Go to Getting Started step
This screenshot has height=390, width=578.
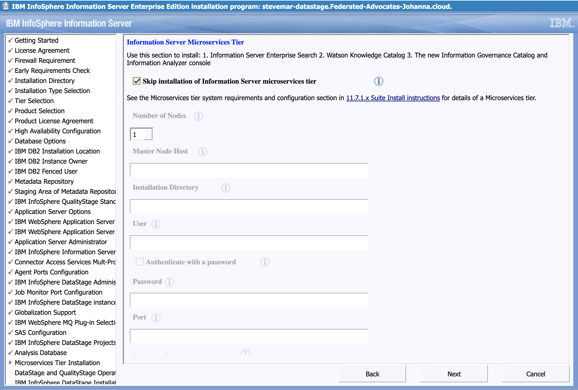[36, 40]
